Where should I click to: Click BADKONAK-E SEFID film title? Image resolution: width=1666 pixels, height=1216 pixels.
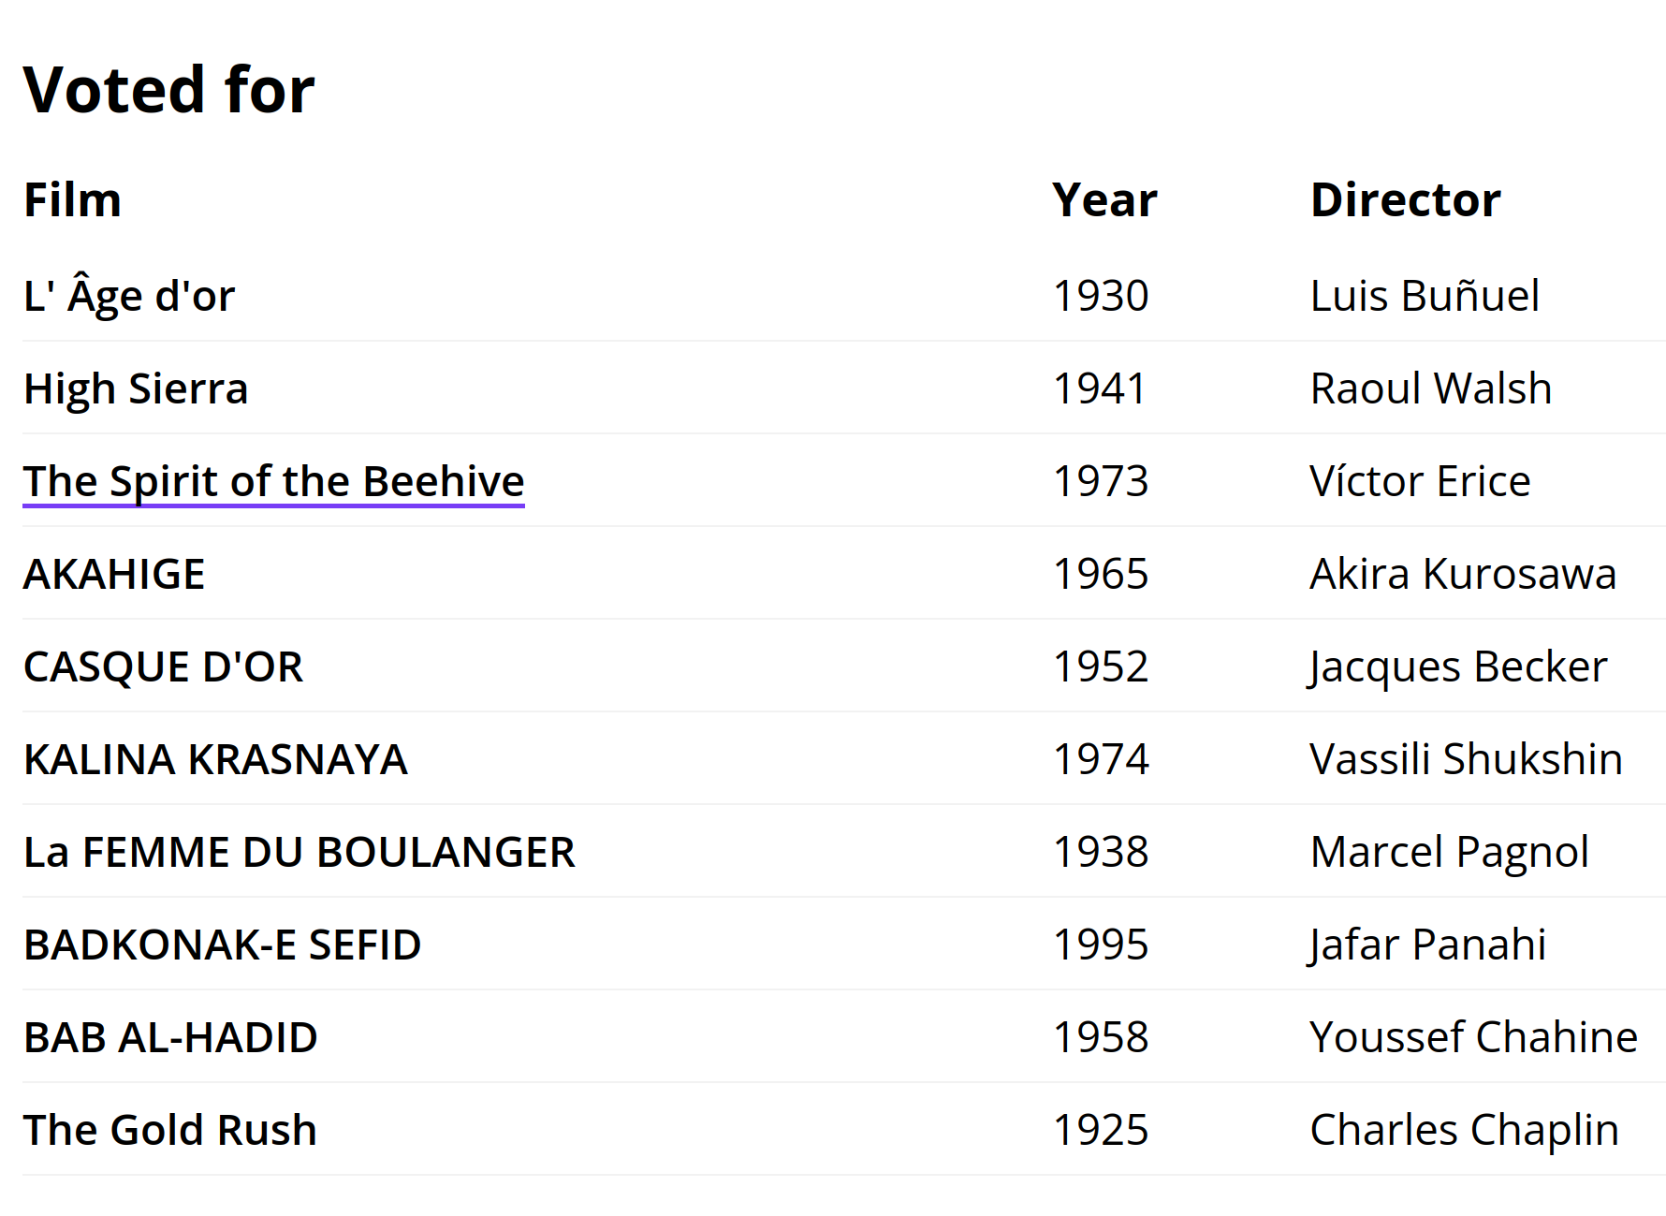[x=223, y=945]
